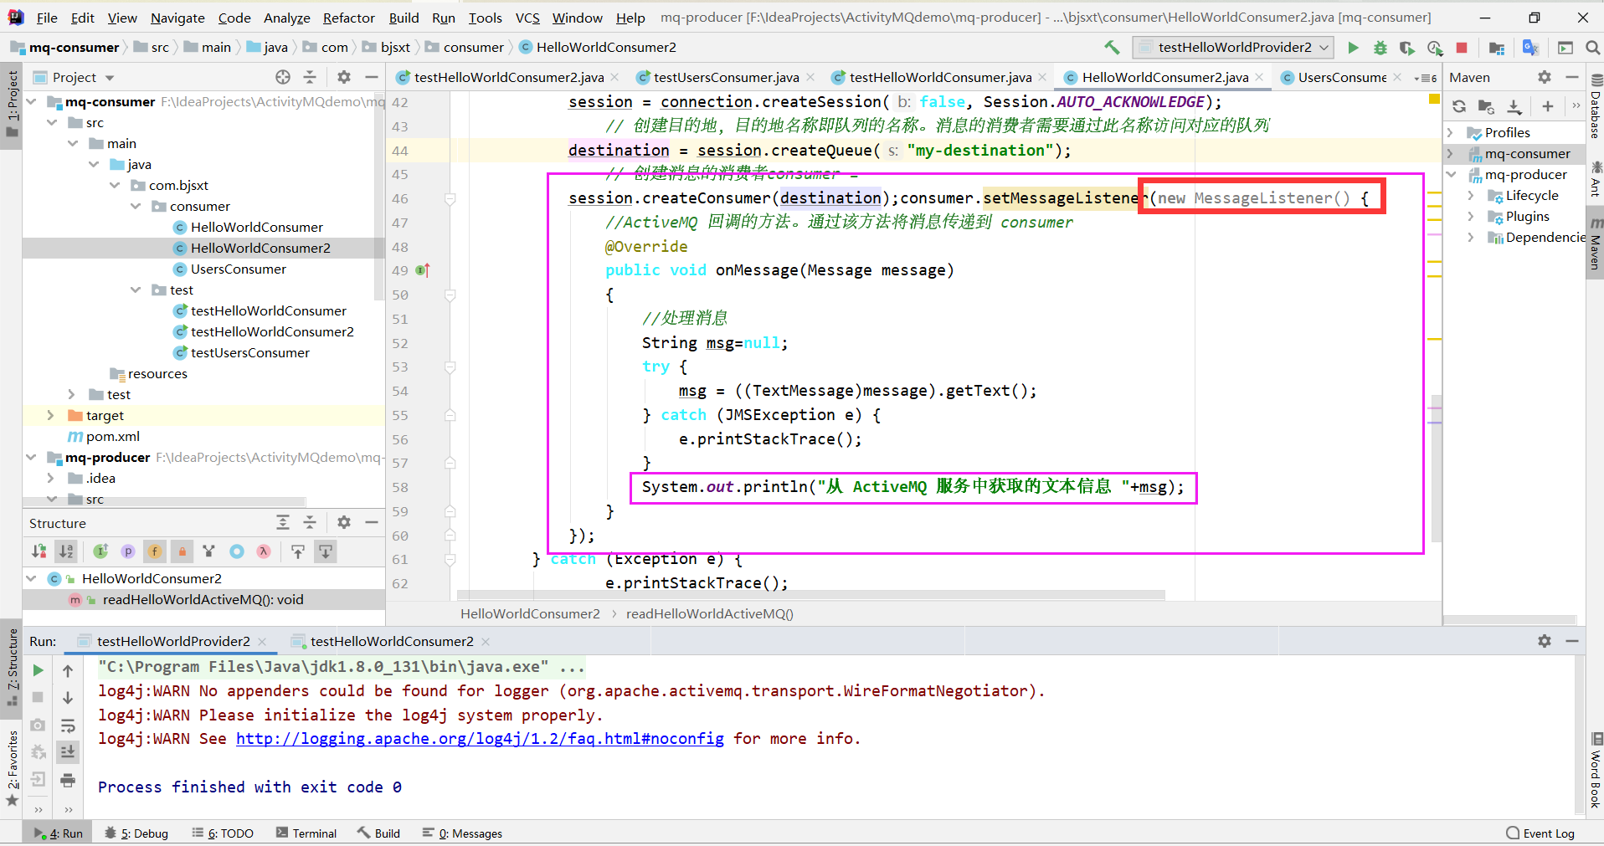
Task: Open the testHelloWorldProvider2 run configuration dropdown
Action: (x=1232, y=48)
